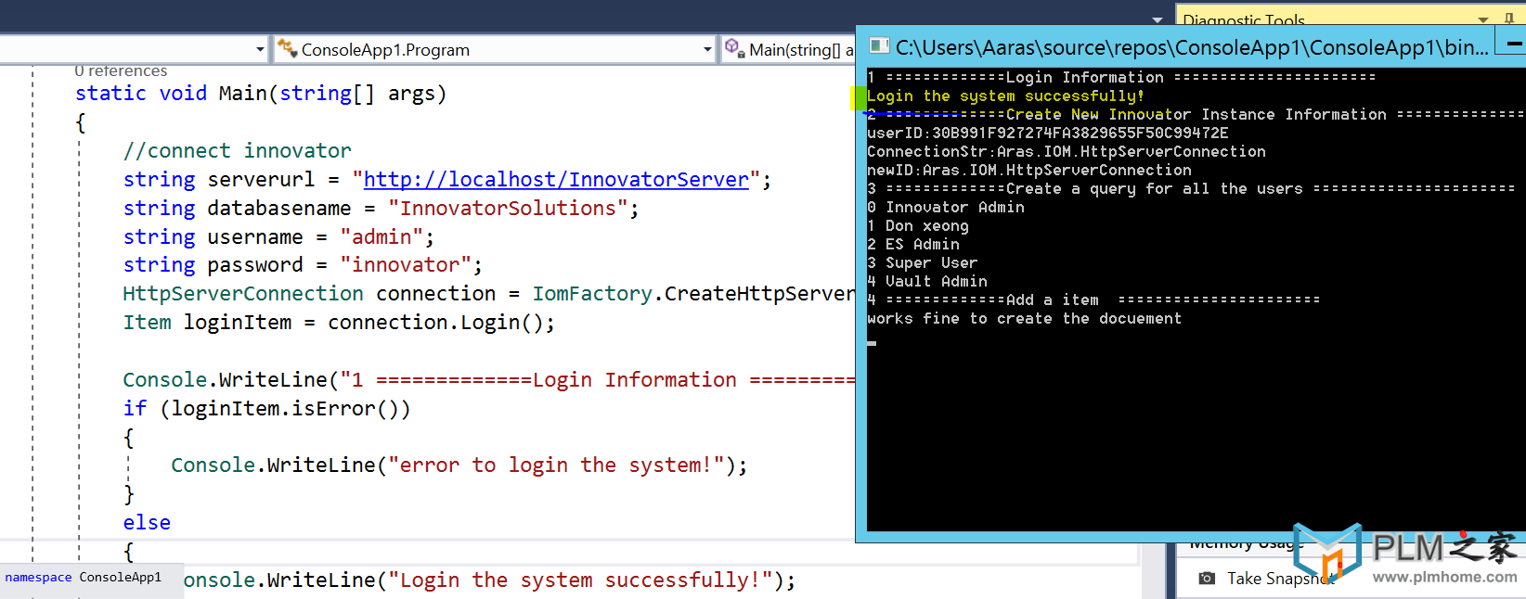Click the console window title bar icon
This screenshot has width=1526, height=599.
pyautogui.click(x=877, y=46)
